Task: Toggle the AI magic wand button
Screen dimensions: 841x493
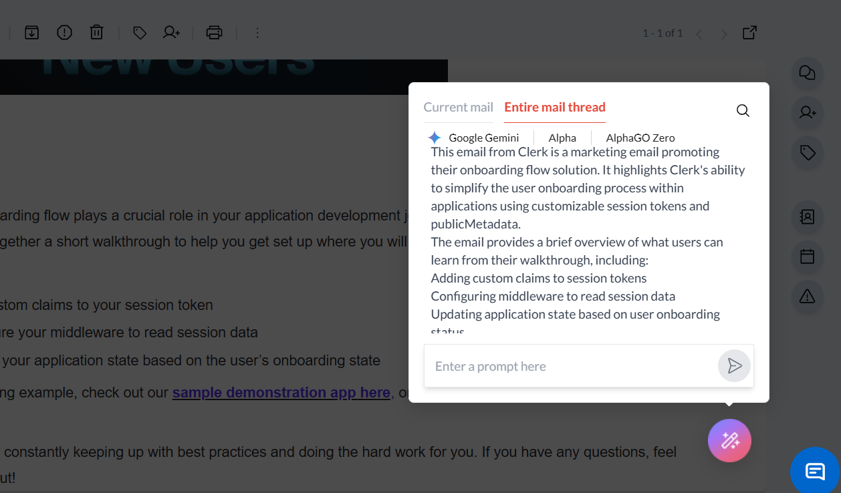Action: tap(729, 441)
